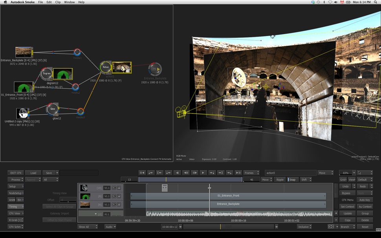
Task: Select the Degrain node icon
Action: pyautogui.click(x=47, y=73)
